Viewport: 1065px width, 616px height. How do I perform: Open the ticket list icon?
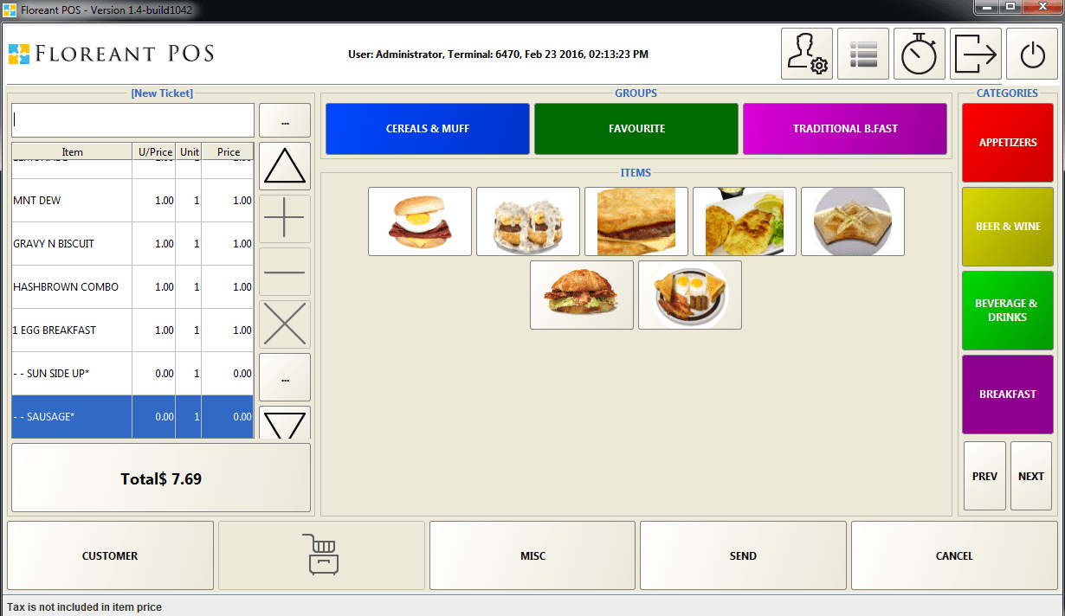(x=862, y=53)
